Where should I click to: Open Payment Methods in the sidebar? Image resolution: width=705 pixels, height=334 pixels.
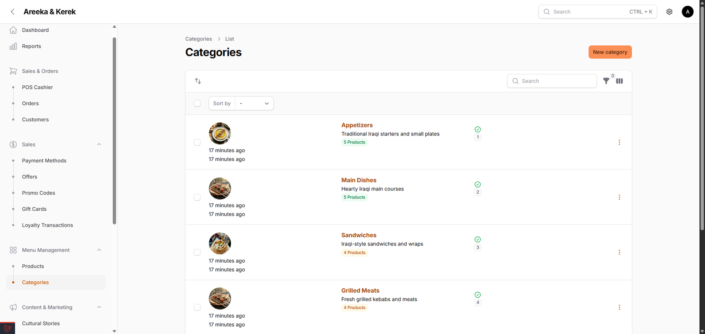(56, 161)
